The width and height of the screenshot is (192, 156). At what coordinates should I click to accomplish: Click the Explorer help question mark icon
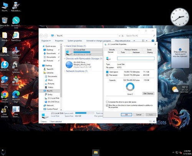153,41
